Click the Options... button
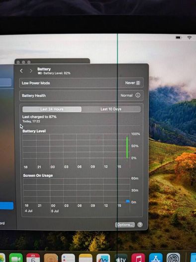Viewport: 196px width, 262px height. click(125, 225)
